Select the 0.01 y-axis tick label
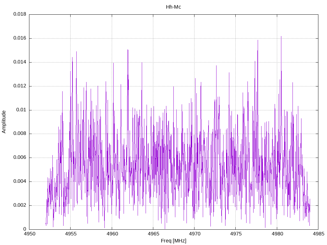 (21, 110)
